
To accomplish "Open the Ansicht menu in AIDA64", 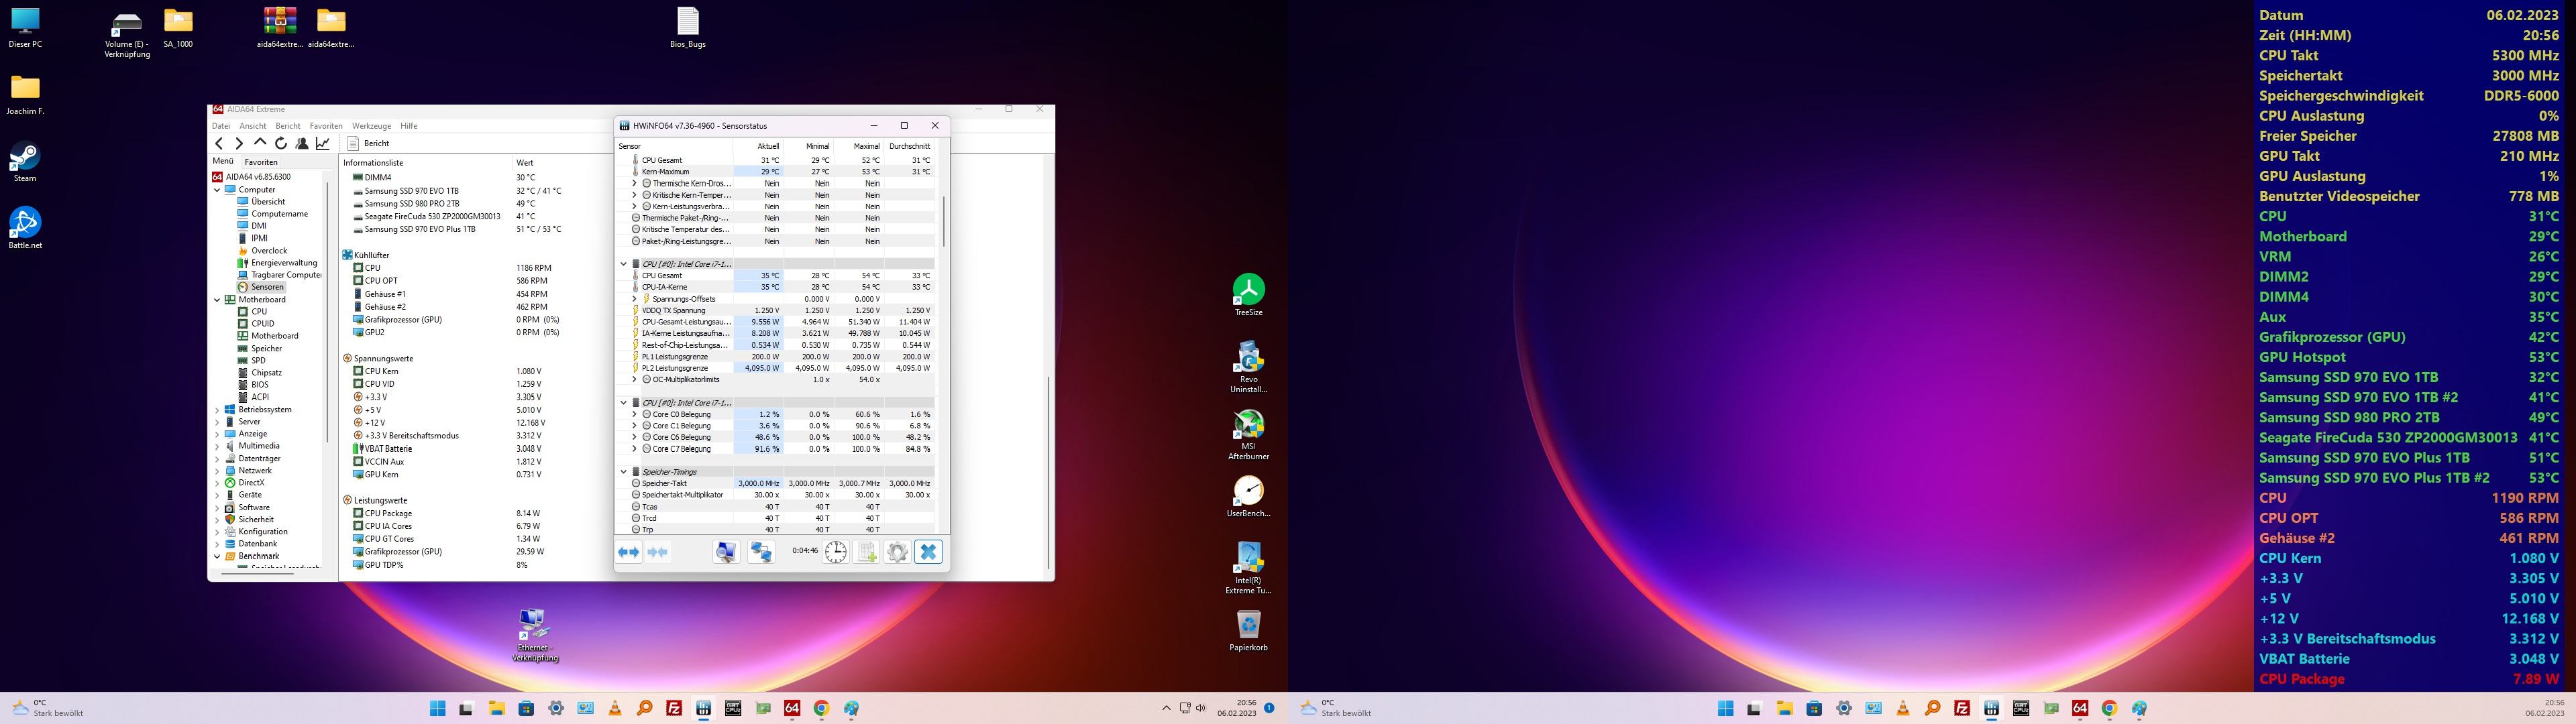I will (253, 126).
